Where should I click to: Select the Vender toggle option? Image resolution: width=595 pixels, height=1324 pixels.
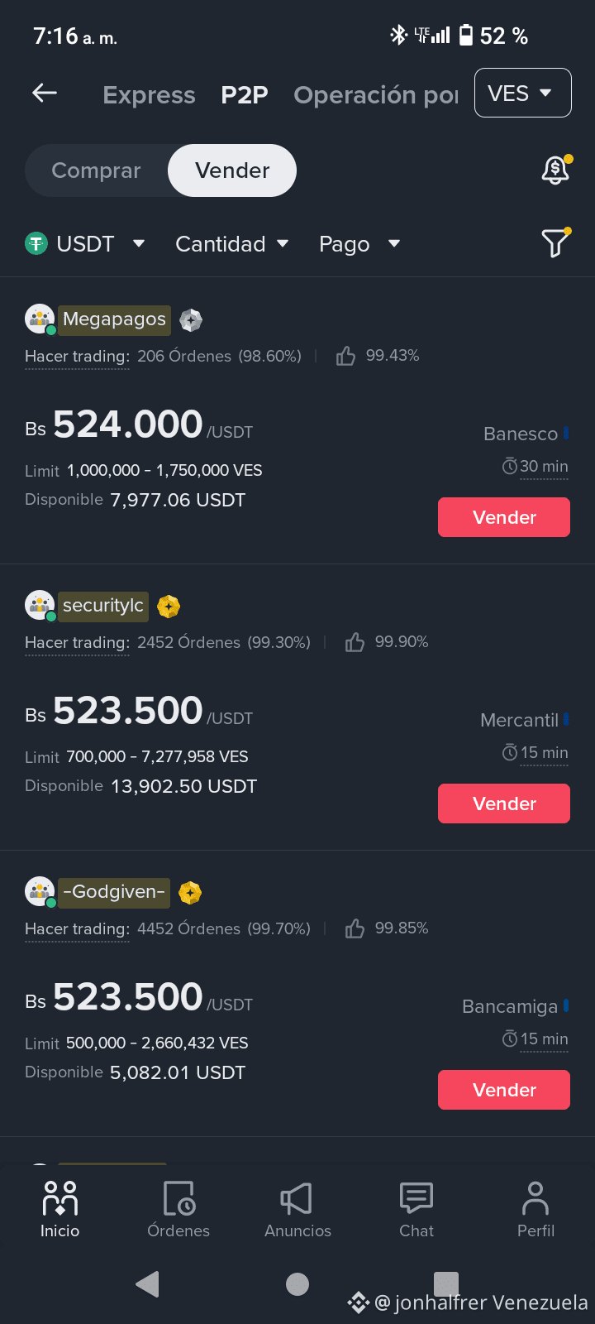pyautogui.click(x=232, y=170)
